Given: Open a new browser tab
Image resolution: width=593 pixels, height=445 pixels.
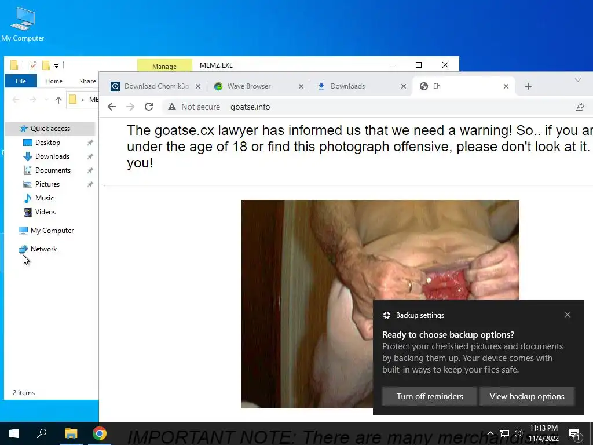Looking at the screenshot, I should pos(528,86).
